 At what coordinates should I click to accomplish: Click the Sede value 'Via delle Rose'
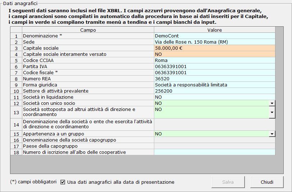(x=214, y=42)
